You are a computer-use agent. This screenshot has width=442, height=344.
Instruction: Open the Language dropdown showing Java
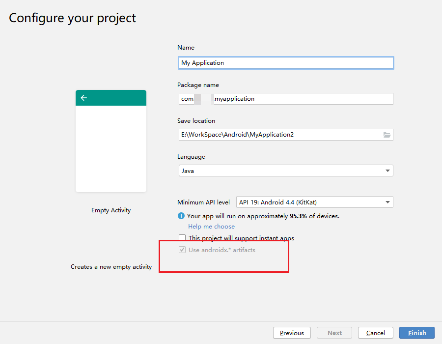(x=286, y=171)
